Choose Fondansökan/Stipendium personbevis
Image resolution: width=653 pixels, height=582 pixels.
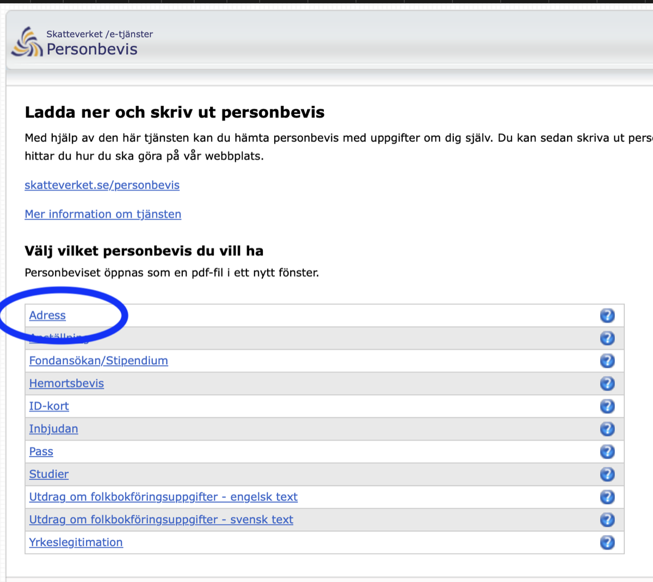pyautogui.click(x=98, y=361)
